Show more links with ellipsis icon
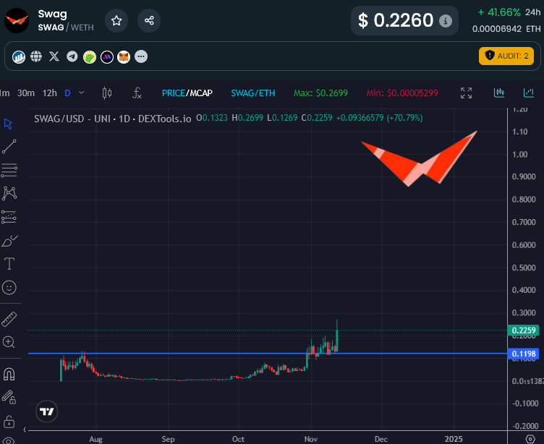544x444 pixels. (141, 56)
